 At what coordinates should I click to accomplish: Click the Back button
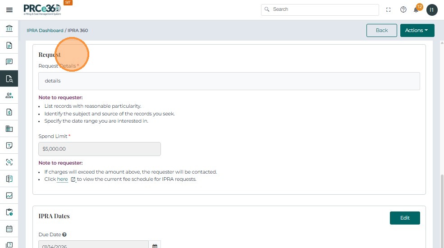(382, 30)
